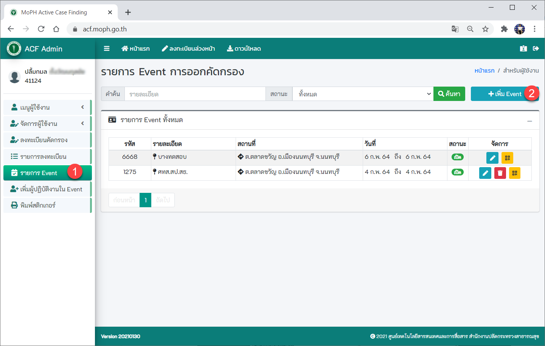545x346 pixels.
Task: Open the สถานะ status dropdown
Action: [362, 94]
